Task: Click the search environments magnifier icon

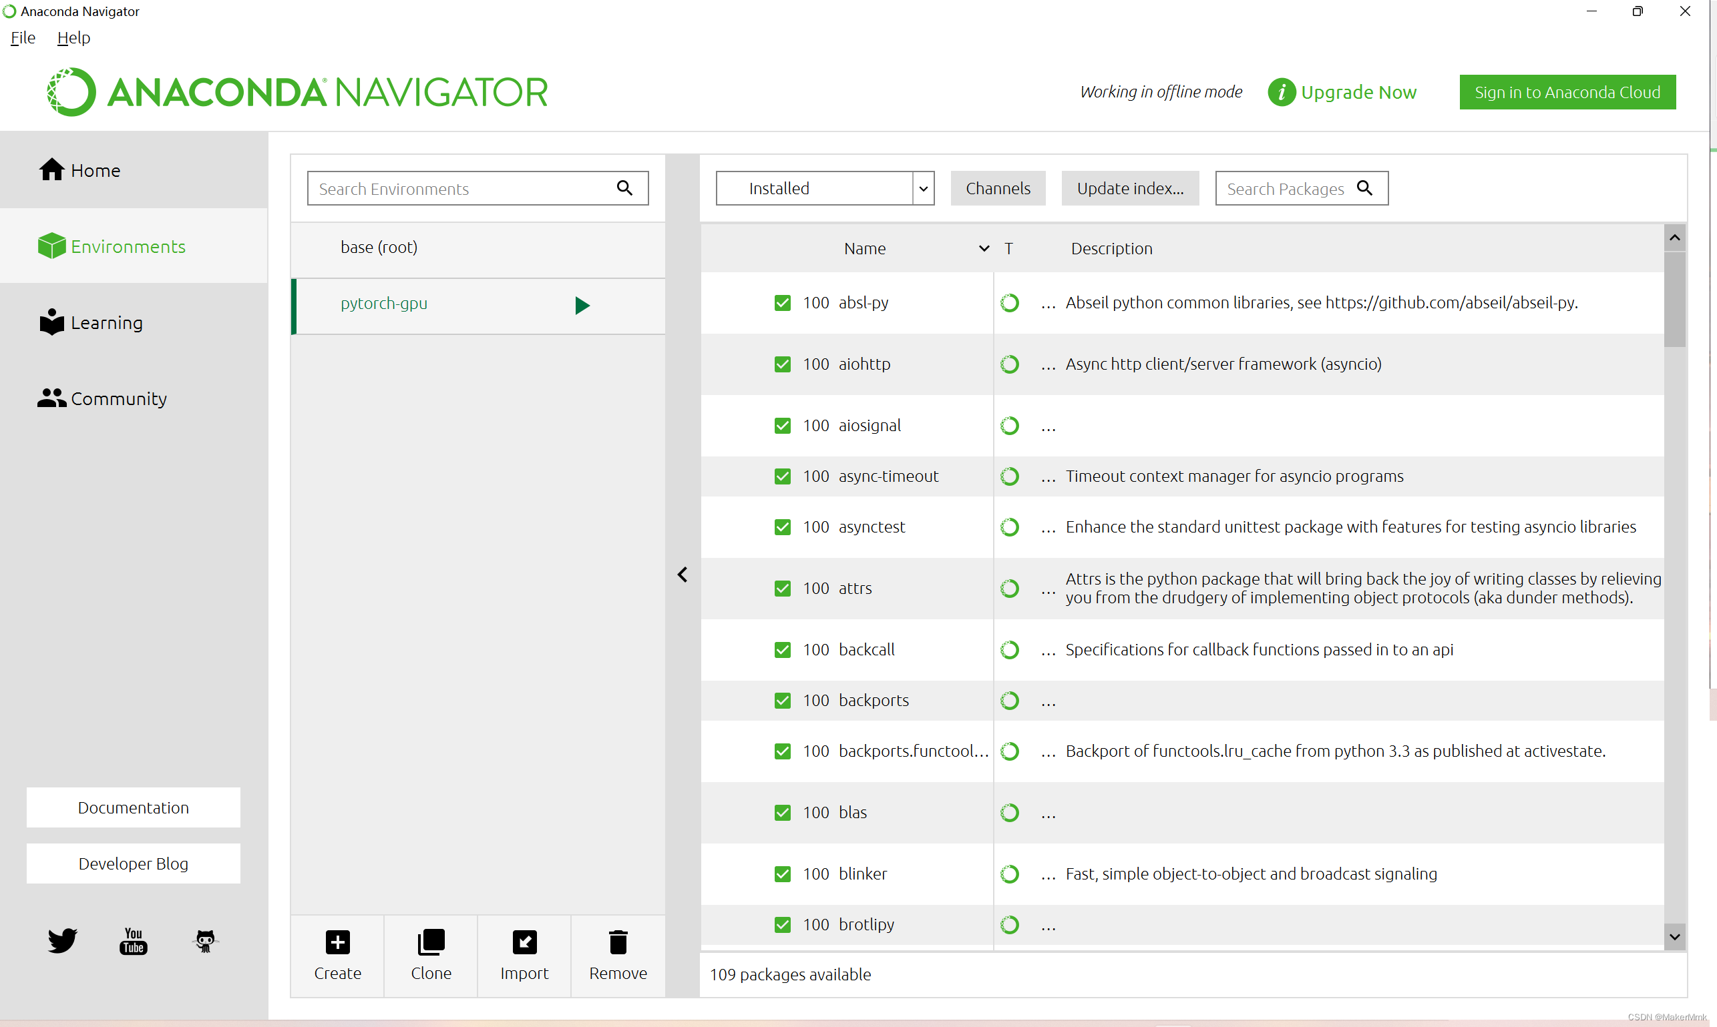Action: pos(624,188)
